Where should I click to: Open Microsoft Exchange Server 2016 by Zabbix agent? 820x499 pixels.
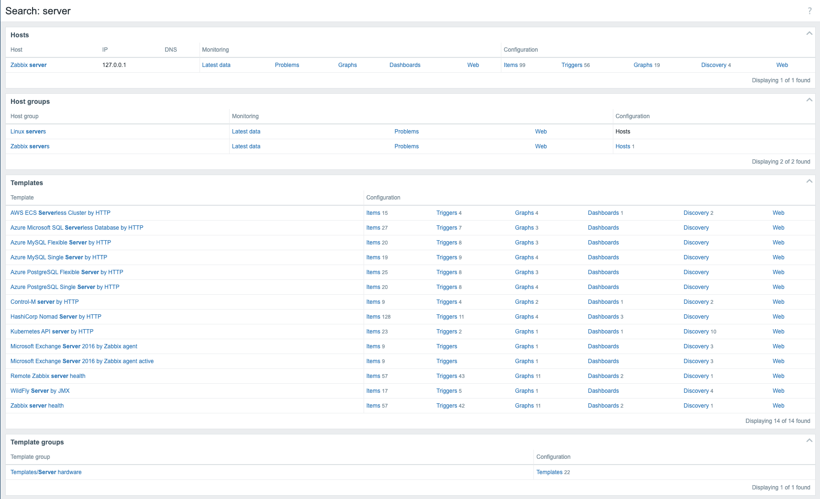click(74, 346)
